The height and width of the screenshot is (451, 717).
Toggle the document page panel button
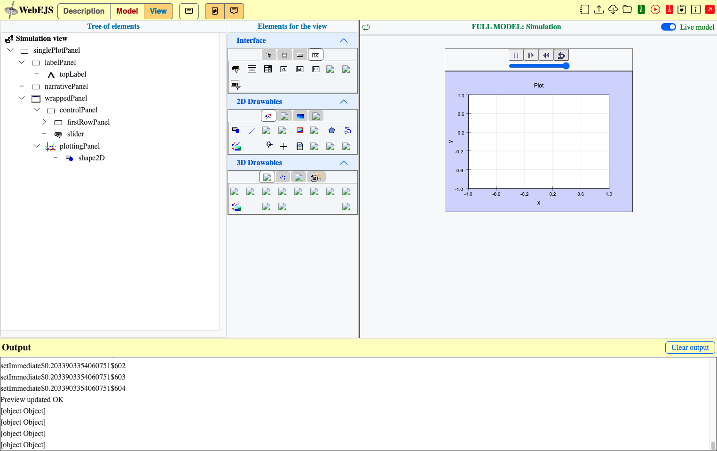(215, 11)
